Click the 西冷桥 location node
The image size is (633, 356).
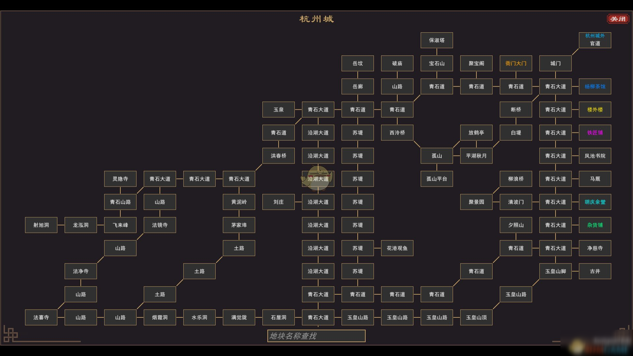pyautogui.click(x=397, y=132)
